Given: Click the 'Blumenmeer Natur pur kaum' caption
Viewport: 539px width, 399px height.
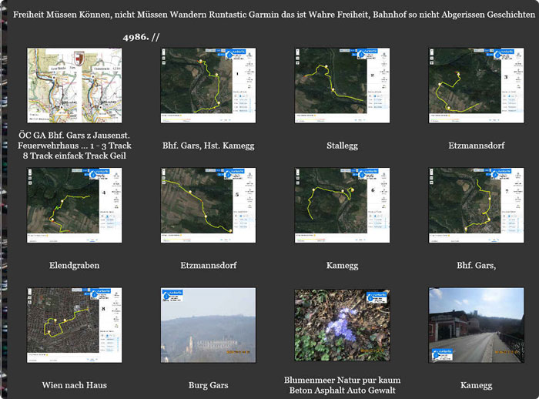Looking at the screenshot, I should (342, 380).
